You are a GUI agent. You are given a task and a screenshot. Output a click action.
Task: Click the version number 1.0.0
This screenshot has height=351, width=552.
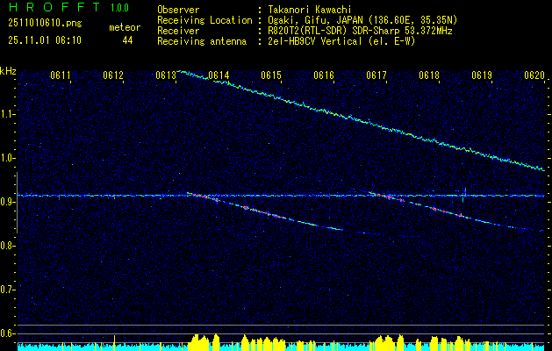(119, 7)
